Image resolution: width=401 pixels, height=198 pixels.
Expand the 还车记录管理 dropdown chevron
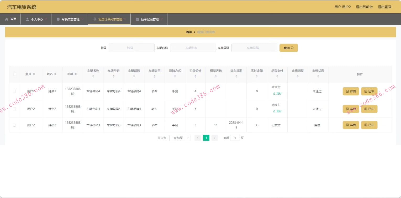[x=162, y=19]
